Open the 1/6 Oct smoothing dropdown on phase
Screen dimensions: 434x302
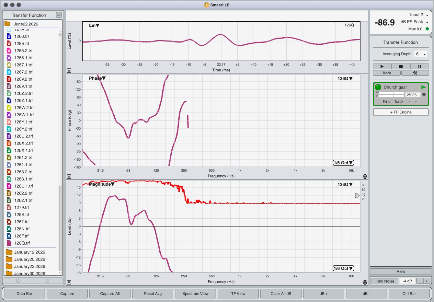[343, 163]
